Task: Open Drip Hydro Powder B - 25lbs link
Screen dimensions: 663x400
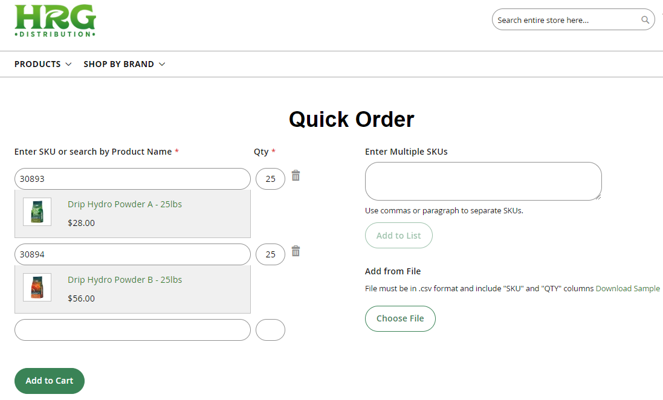Action: point(125,280)
